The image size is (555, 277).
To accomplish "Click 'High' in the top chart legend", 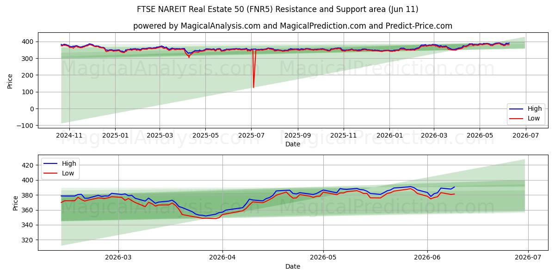I will (x=535, y=109).
